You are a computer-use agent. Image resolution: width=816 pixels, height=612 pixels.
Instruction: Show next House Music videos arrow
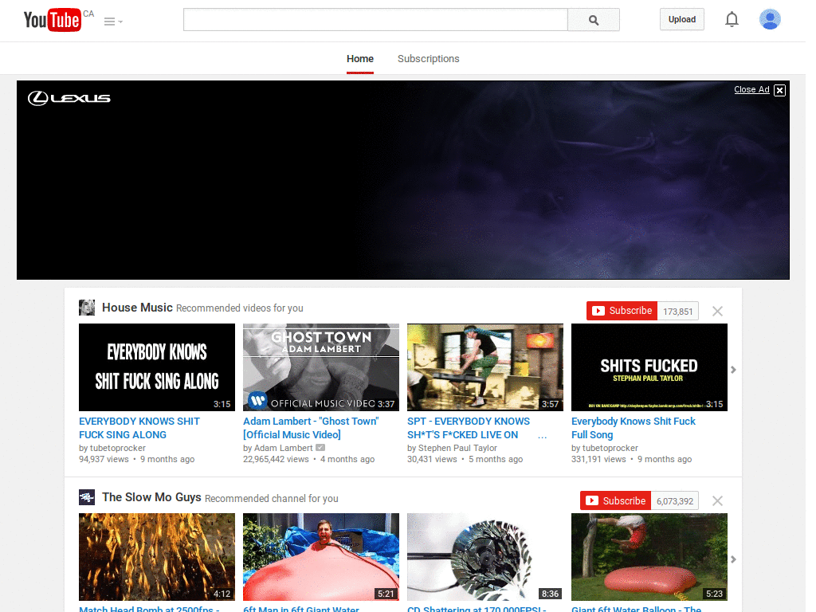point(733,370)
